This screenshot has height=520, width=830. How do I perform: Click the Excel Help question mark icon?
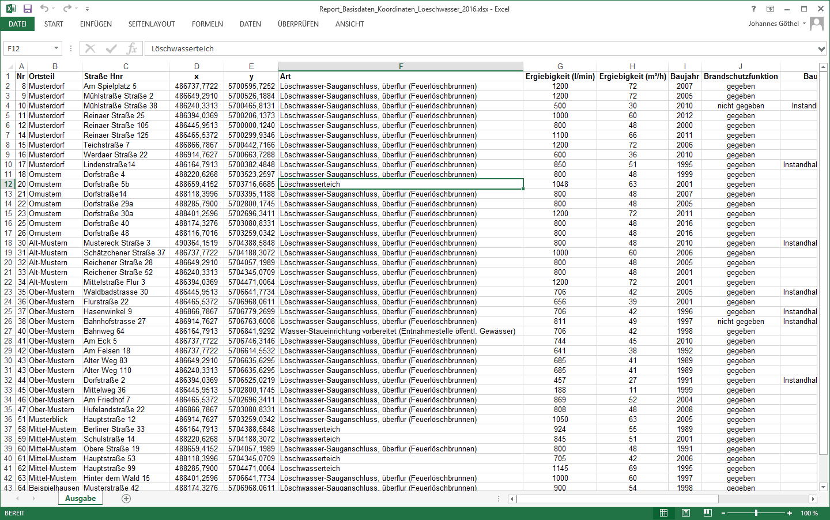[x=753, y=9]
